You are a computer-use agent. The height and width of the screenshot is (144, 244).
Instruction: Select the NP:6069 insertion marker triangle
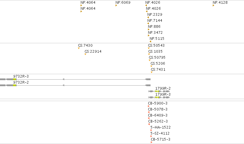tap(116, 5)
